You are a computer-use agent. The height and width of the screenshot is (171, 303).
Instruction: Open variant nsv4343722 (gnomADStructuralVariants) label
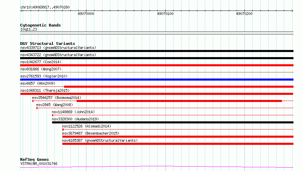[58, 55]
